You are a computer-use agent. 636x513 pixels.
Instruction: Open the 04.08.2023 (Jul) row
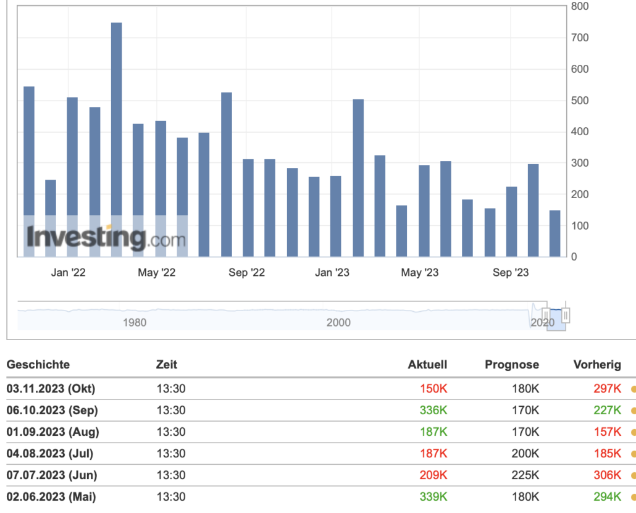321,453
